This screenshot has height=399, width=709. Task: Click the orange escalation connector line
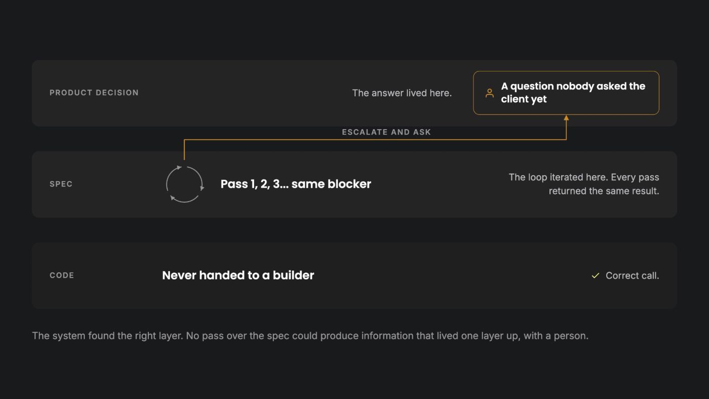375,140
